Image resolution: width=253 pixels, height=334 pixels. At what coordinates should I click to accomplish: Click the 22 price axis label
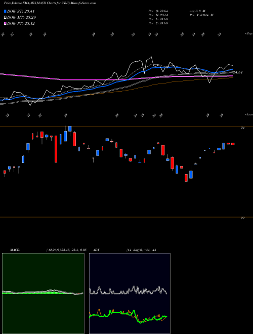242,218
